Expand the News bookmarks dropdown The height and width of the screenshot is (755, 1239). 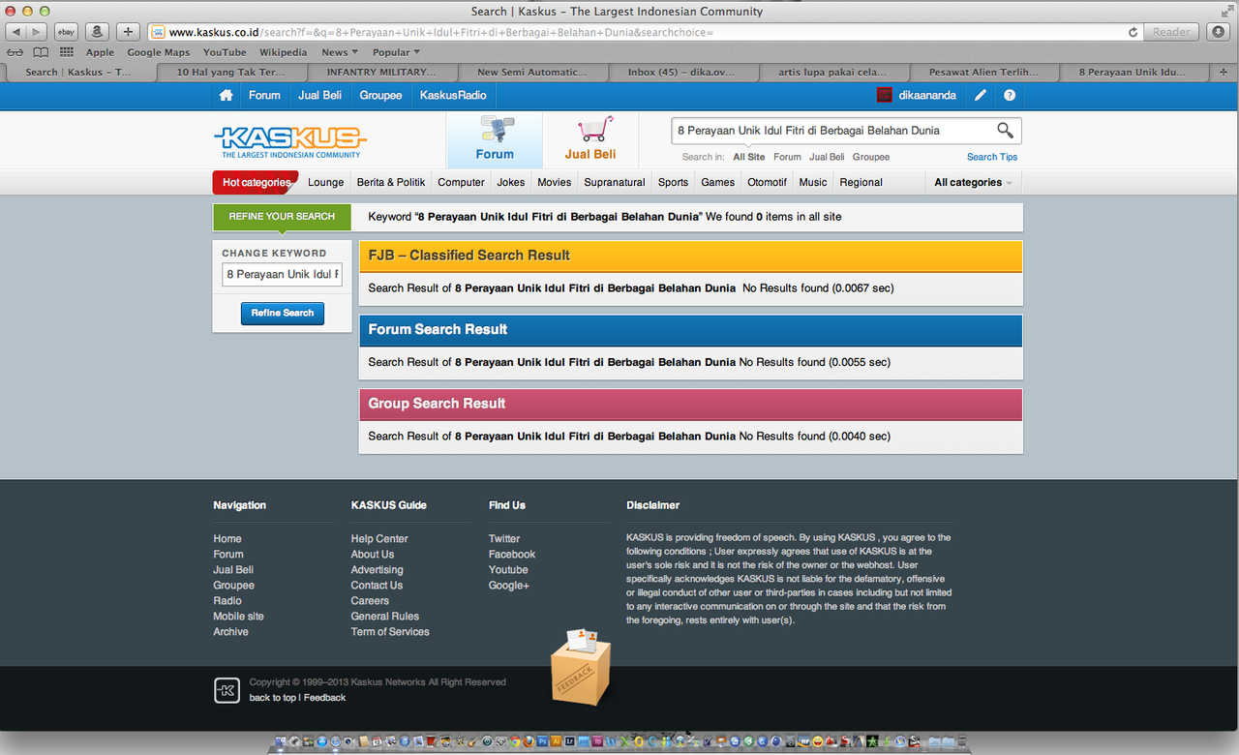339,52
